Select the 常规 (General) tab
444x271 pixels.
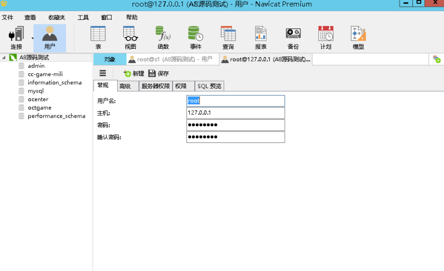(105, 85)
